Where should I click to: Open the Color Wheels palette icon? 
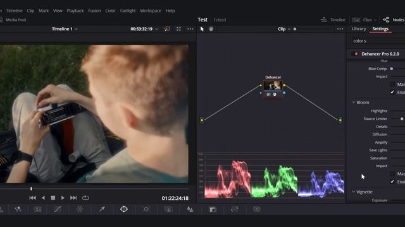pyautogui.click(x=18, y=209)
